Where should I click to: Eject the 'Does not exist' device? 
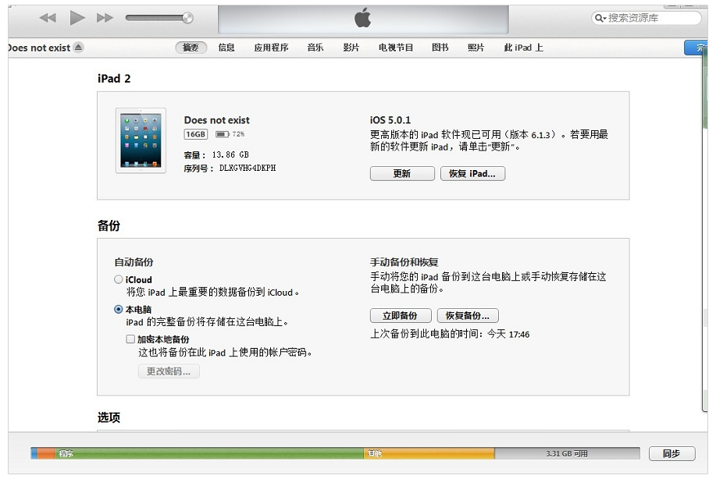pos(79,47)
